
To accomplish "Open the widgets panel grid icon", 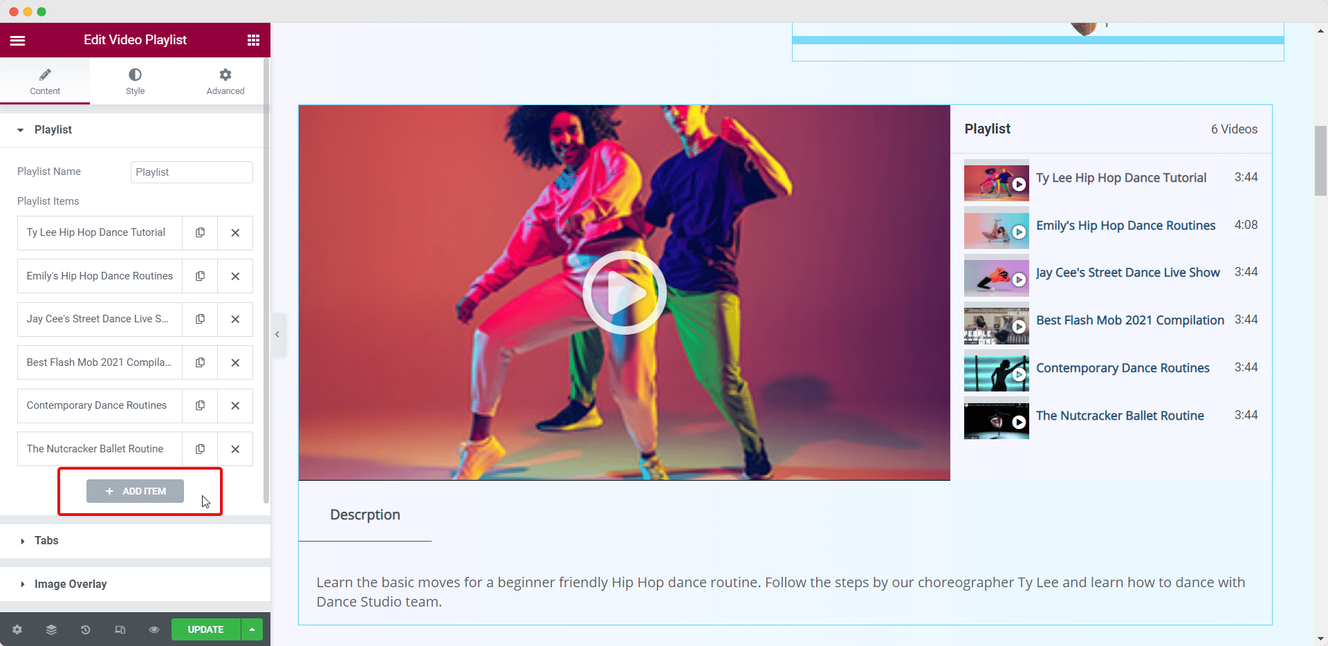I will coord(253,39).
